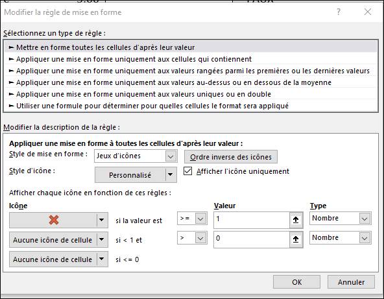
Task: Toggle Afficher l'icône uniquement checkbox
Action: (187, 171)
